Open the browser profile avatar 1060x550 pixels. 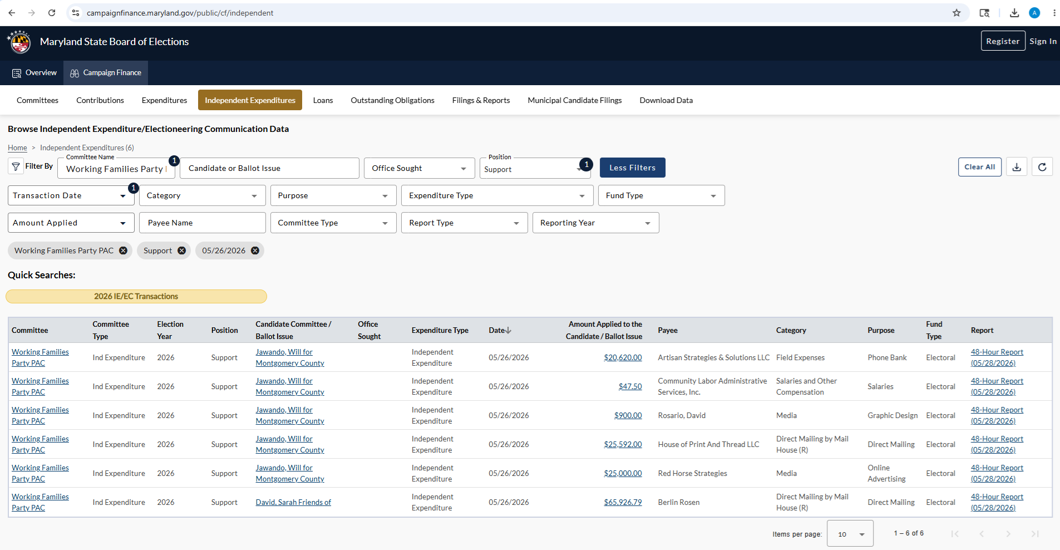tap(1034, 13)
